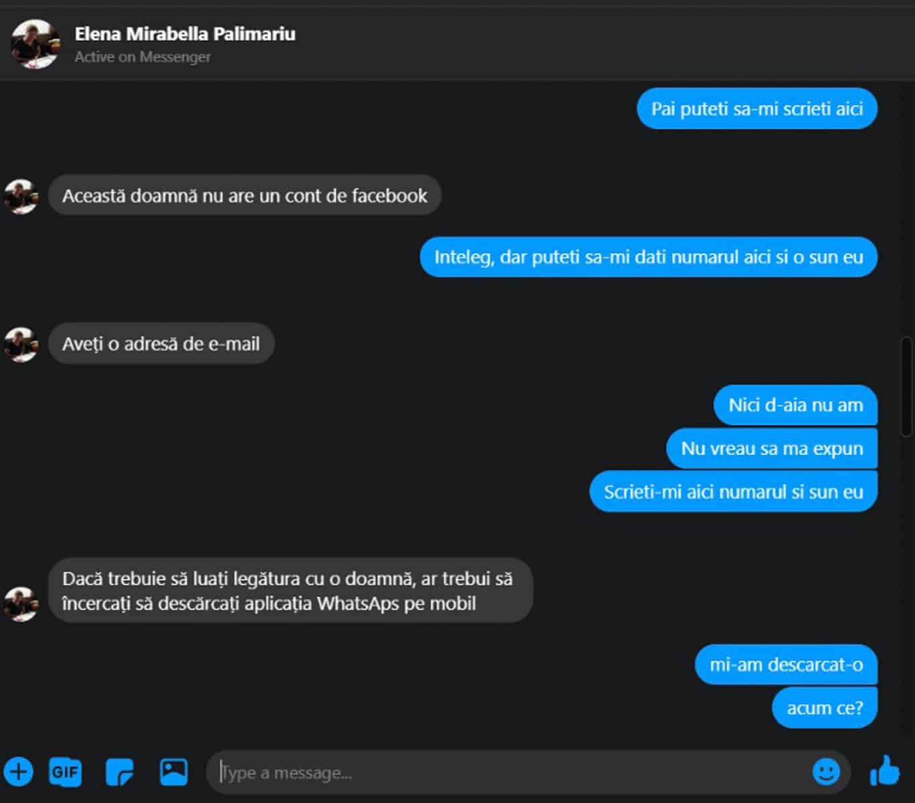Select the 'mi-am descarcat-o' message
Image resolution: width=915 pixels, height=803 pixels.
(x=786, y=664)
